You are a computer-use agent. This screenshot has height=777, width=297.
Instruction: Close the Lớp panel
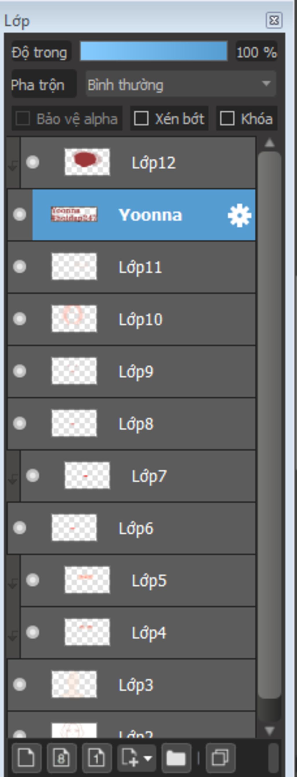(274, 21)
